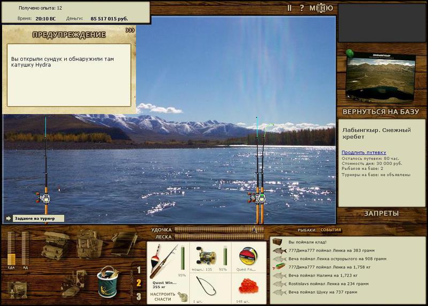Click the fish icon next to the Налима catch

coord(279,276)
